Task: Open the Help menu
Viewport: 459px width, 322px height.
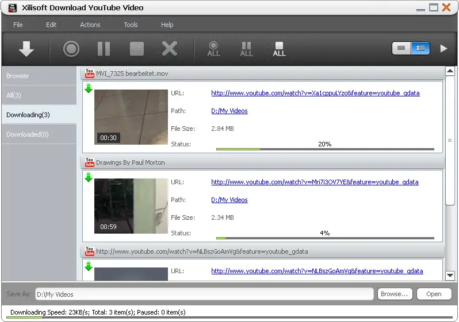Action: (x=167, y=25)
